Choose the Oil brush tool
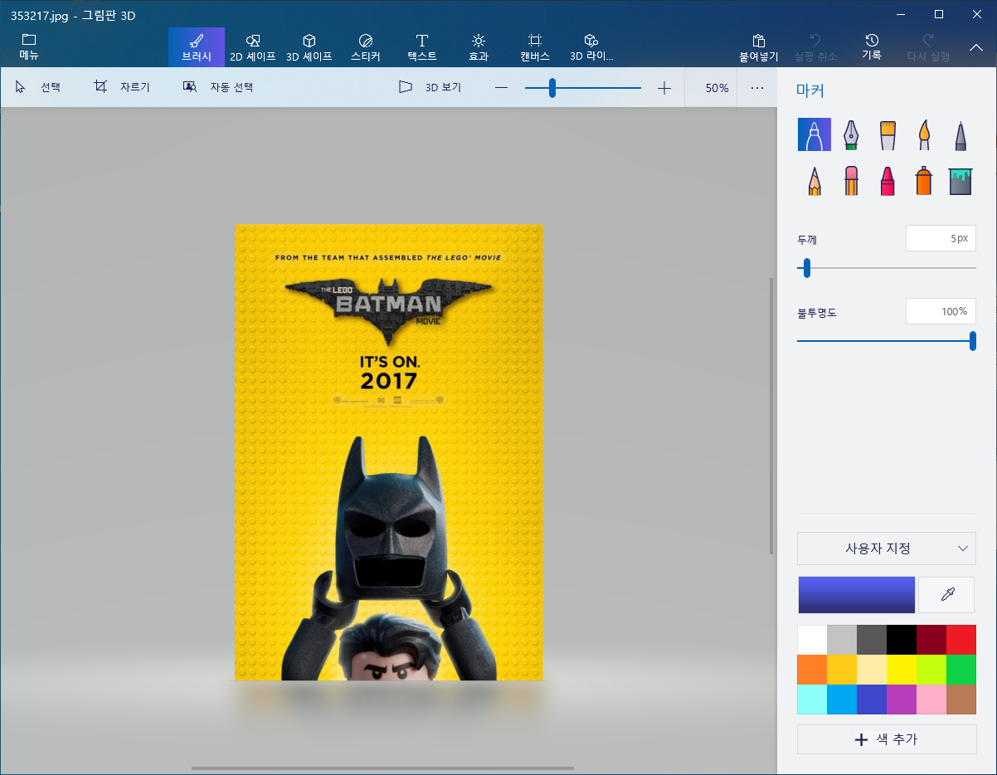Viewport: 997px width, 775px height. point(888,134)
